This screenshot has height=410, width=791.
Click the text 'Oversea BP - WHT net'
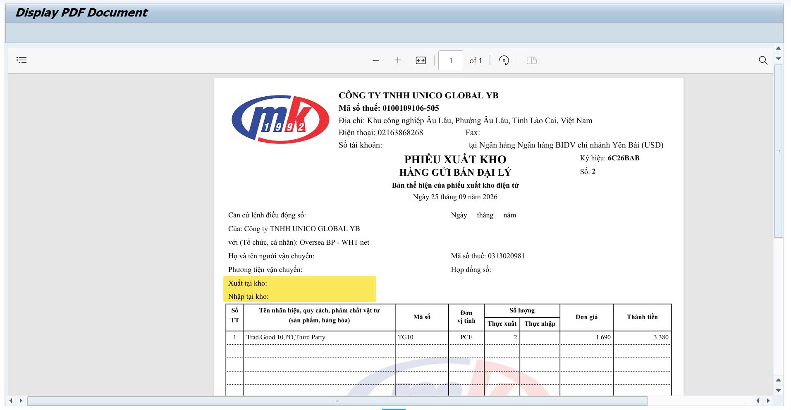pos(335,242)
